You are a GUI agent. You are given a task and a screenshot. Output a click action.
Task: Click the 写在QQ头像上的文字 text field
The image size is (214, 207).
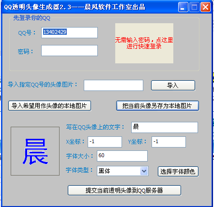tap(165, 127)
